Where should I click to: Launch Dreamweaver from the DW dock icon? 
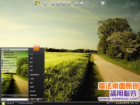pos(64,4)
